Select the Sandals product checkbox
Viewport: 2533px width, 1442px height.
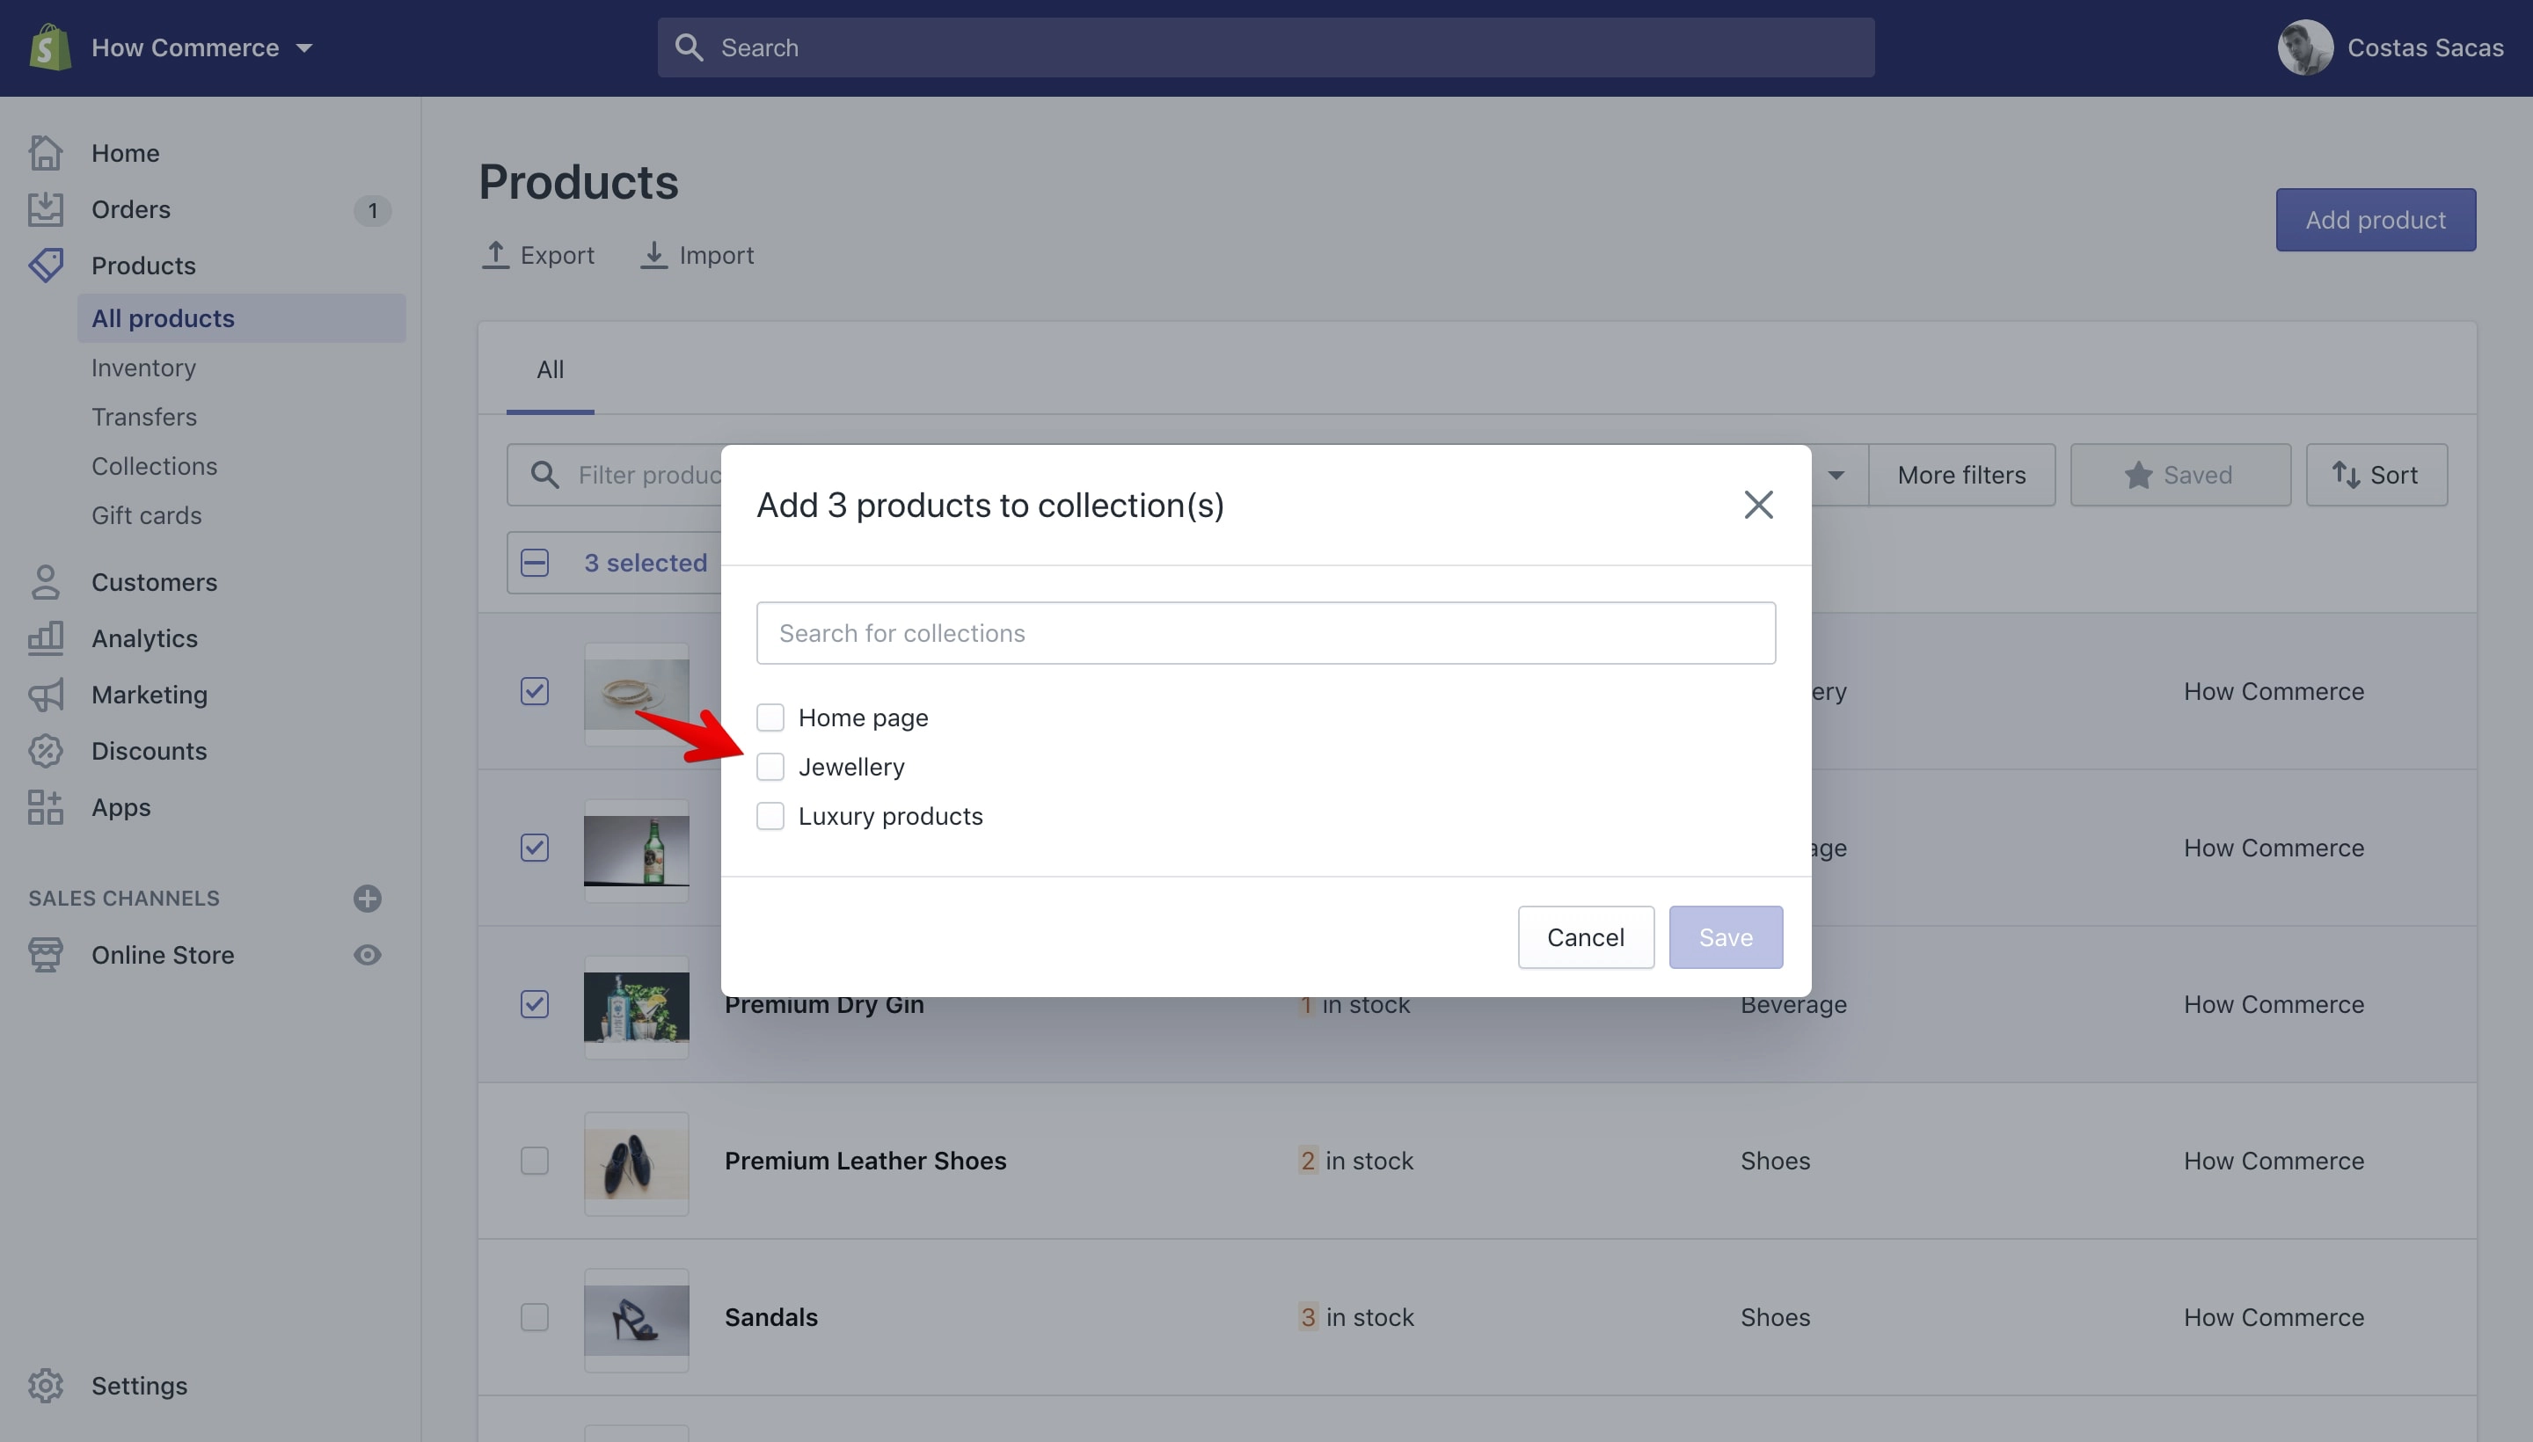pos(535,1317)
